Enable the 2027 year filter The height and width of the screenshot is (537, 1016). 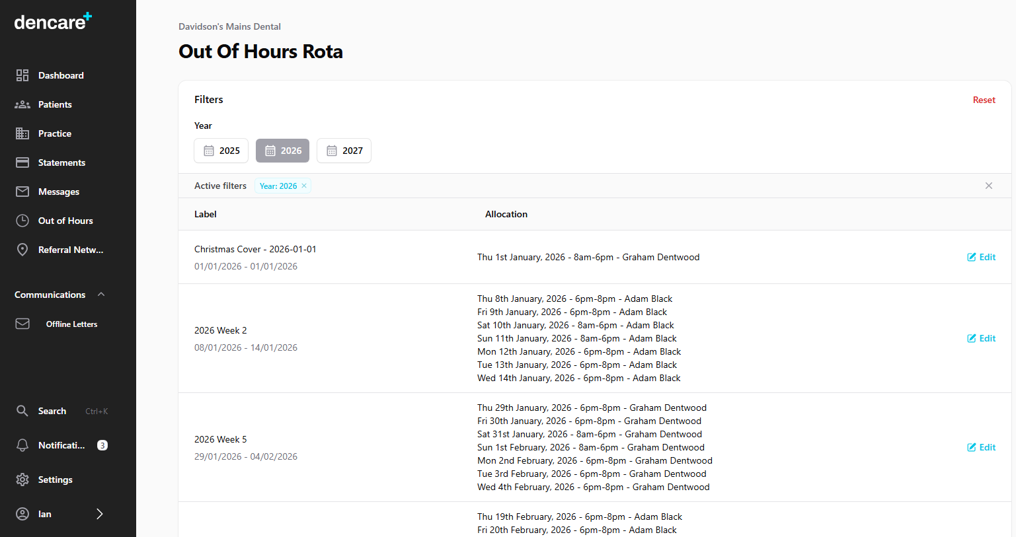pyautogui.click(x=344, y=151)
